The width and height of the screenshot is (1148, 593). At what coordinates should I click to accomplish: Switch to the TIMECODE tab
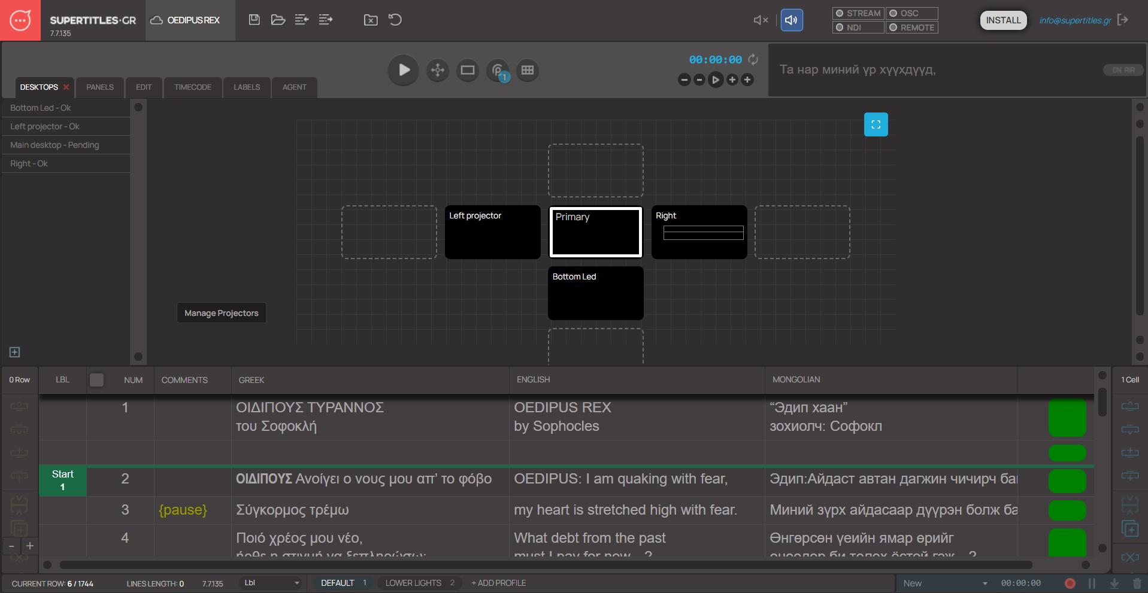tap(193, 87)
